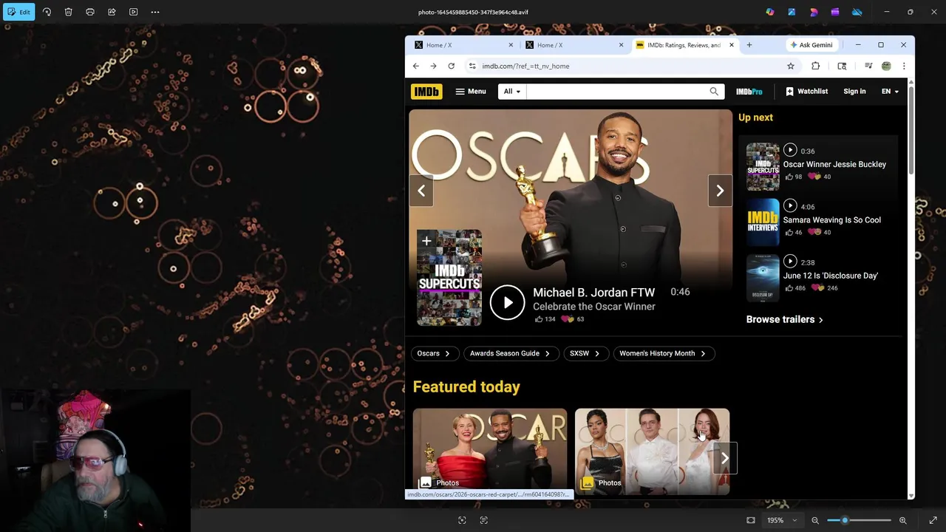The image size is (946, 532).
Task: Open the Chrome profile avatar
Action: [886, 66]
